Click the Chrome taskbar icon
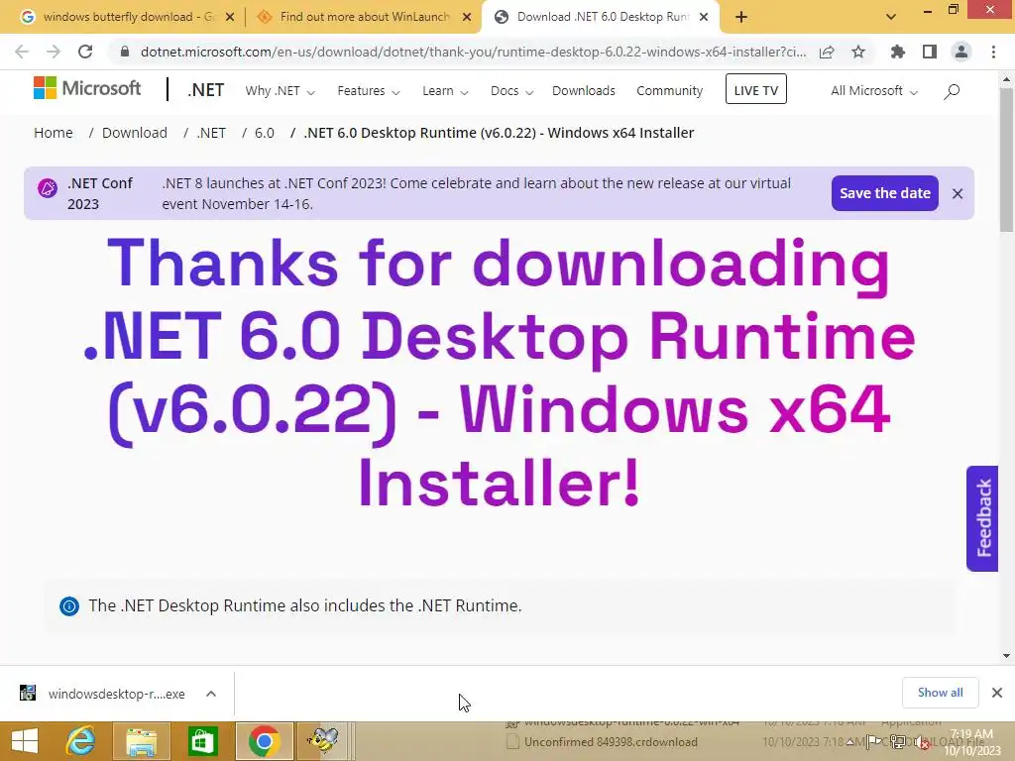1015x761 pixels. pos(264,741)
